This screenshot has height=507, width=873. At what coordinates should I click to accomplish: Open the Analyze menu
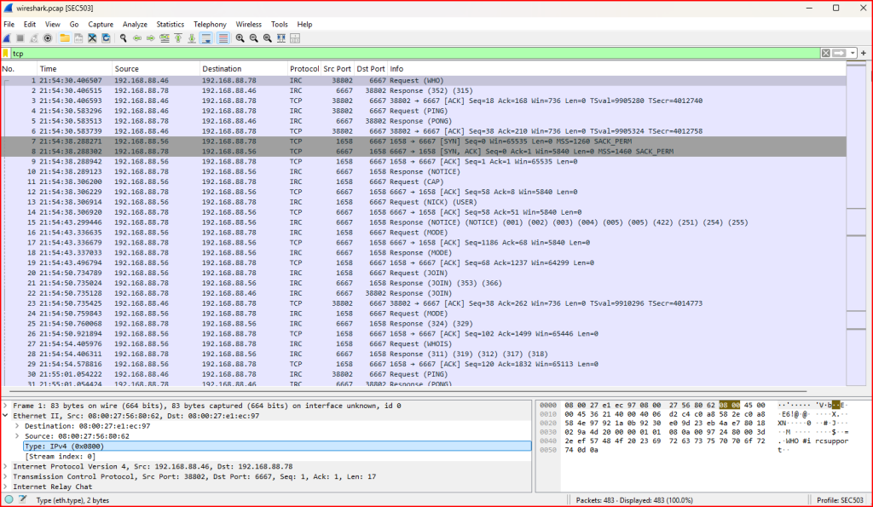(135, 25)
